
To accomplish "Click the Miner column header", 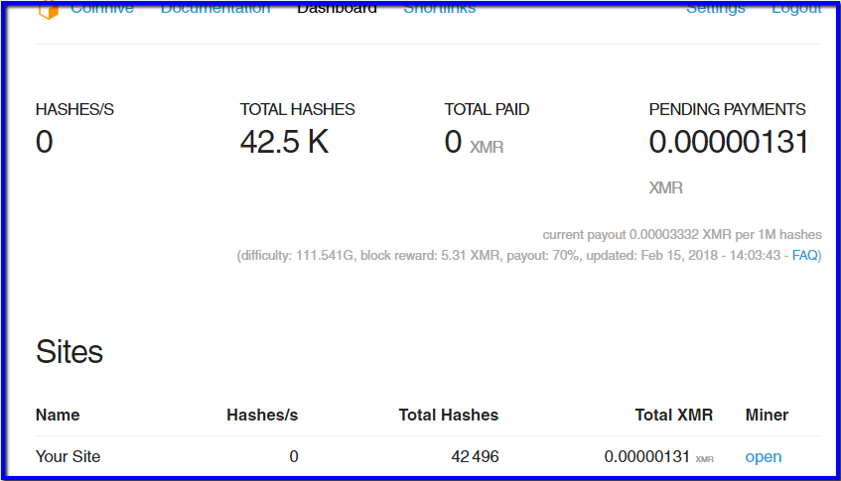I will pos(767,415).
